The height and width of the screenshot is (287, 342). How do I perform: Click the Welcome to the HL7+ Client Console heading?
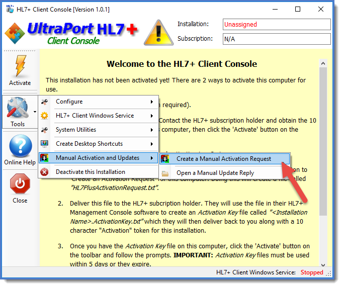click(x=182, y=64)
